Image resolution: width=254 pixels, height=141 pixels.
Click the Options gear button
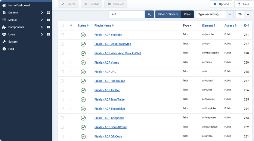pyautogui.click(x=221, y=4)
